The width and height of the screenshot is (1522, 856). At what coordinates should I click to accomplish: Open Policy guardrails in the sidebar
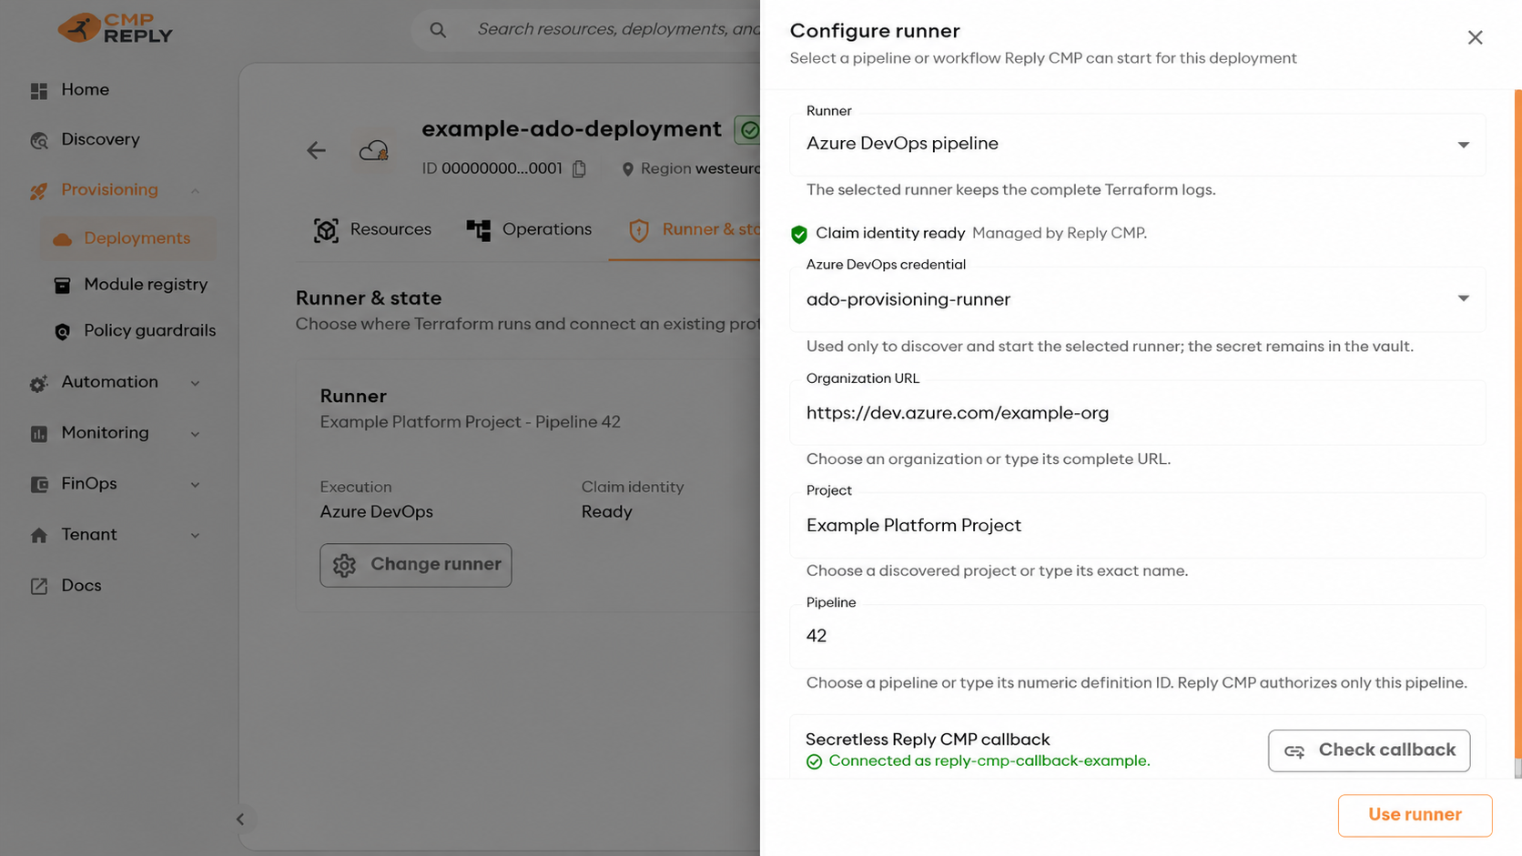coord(149,330)
